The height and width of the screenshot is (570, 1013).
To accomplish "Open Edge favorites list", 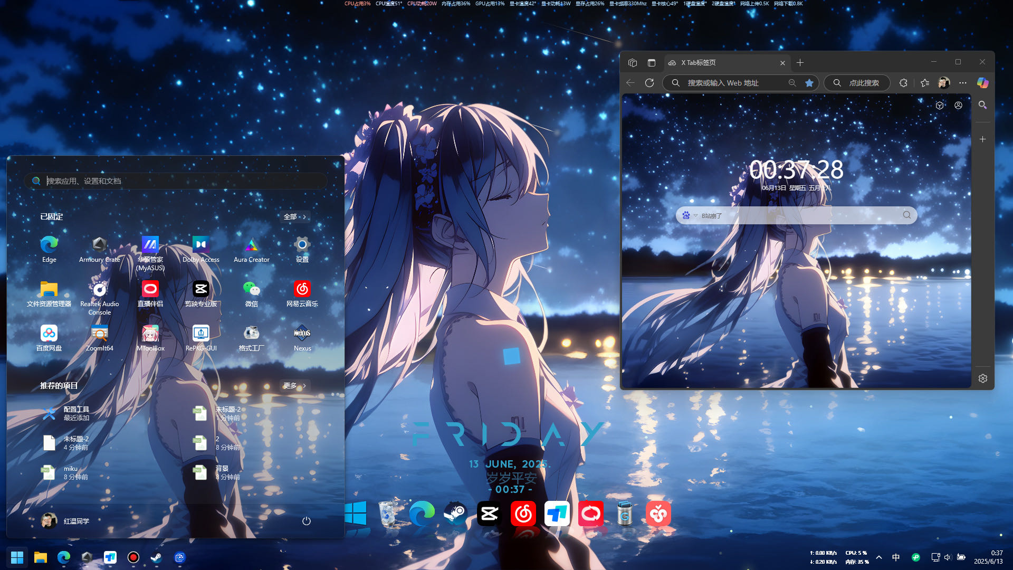I will click(x=925, y=83).
